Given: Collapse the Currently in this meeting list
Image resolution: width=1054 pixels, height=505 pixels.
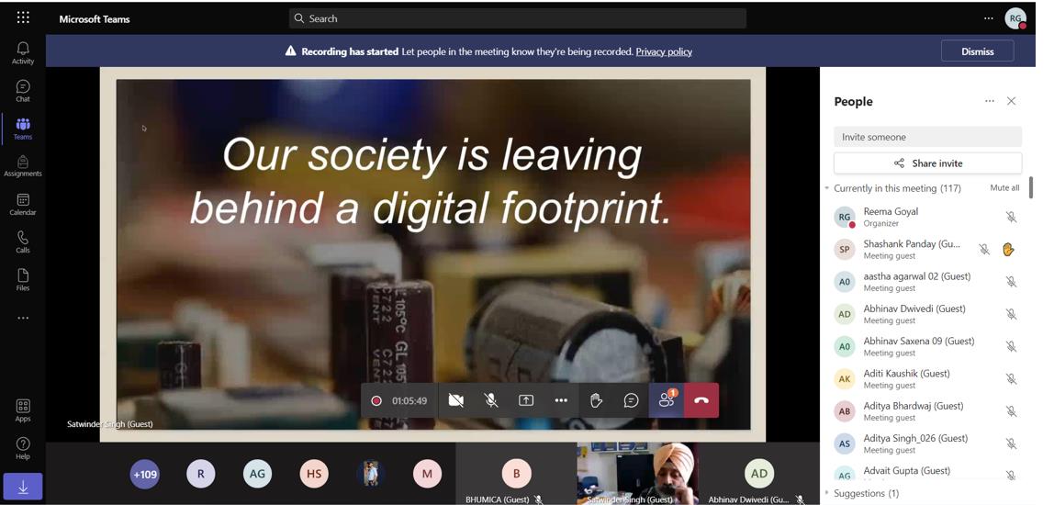Looking at the screenshot, I should click(x=827, y=188).
